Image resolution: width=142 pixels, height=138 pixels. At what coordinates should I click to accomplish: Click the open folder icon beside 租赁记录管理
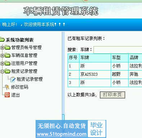click(x=8, y=71)
